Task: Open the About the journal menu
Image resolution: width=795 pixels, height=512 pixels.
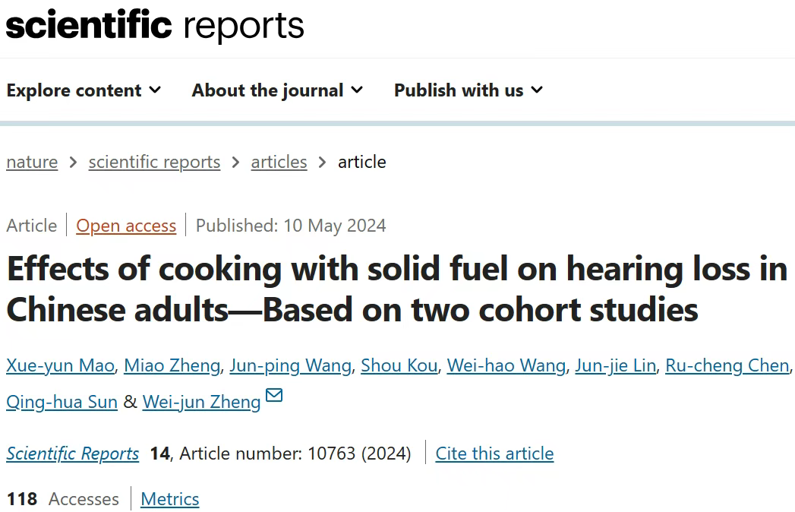Action: click(x=277, y=90)
